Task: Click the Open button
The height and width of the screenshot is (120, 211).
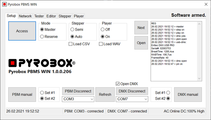Action: click(x=141, y=43)
